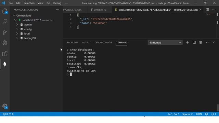Open the hidden menus ellipsis in menu bar
The image size is (219, 123).
click(67, 3)
